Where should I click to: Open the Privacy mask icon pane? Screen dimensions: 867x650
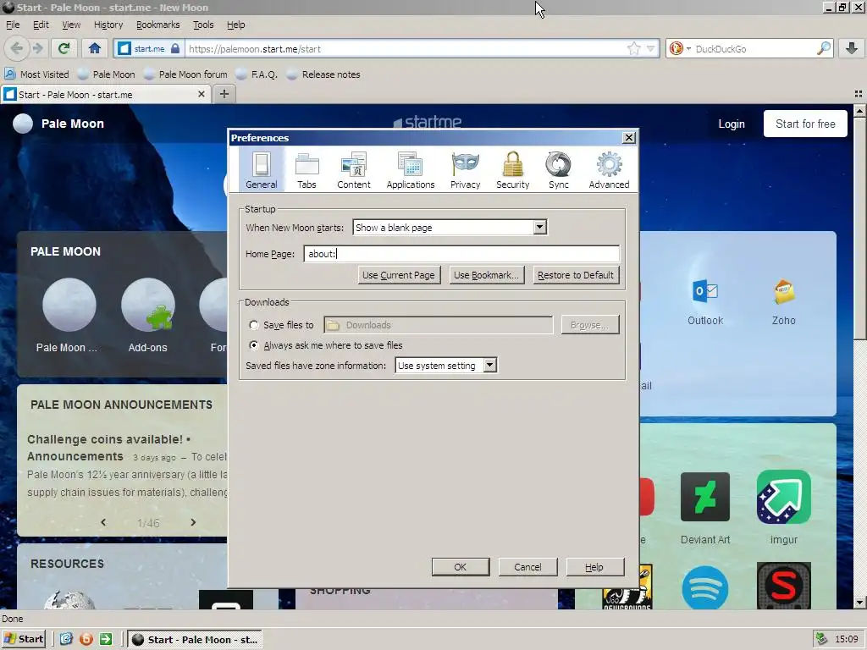coord(465,170)
